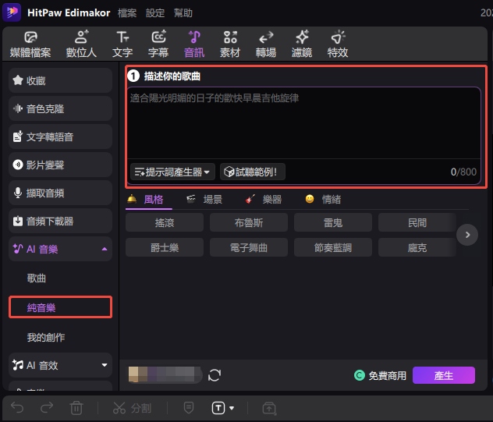Click the undo arrow in bottom toolbar
The height and width of the screenshot is (422, 493).
tap(17, 407)
